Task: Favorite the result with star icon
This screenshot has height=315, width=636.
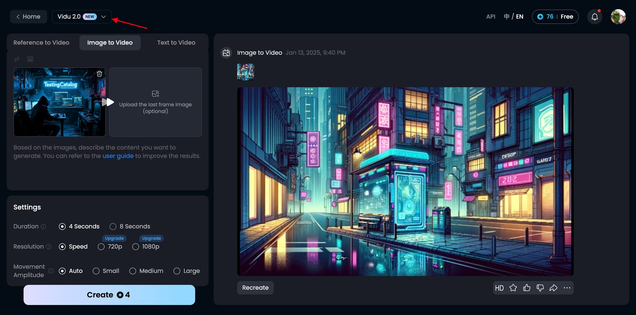Action: 513,288
